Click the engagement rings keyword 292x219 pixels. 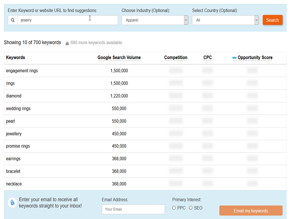click(22, 71)
